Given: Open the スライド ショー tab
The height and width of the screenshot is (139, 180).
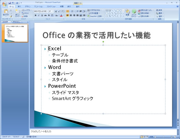Looking at the screenshot, I should tap(51, 6).
